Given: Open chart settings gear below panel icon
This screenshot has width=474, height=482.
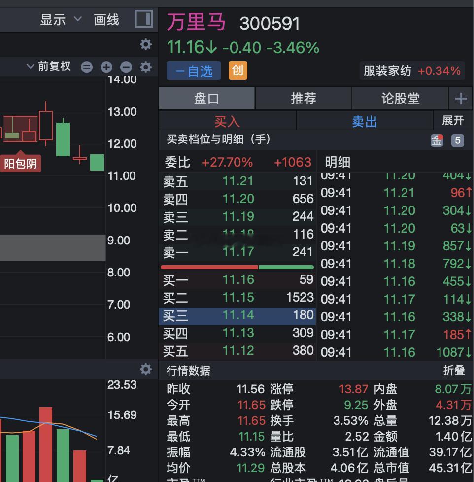Looking at the screenshot, I should [x=146, y=44].
